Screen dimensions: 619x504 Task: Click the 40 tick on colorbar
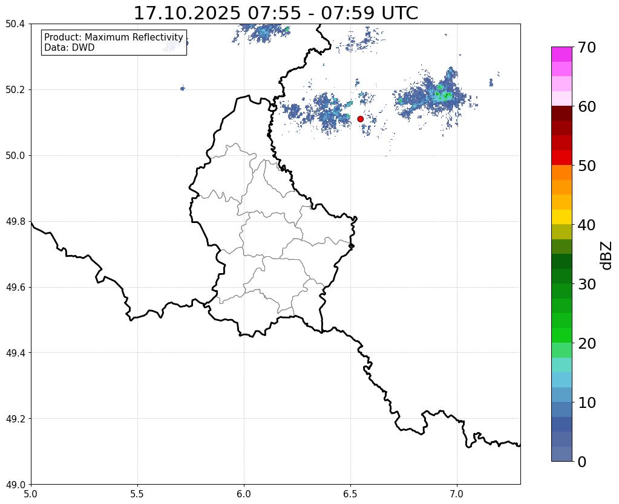(x=587, y=225)
